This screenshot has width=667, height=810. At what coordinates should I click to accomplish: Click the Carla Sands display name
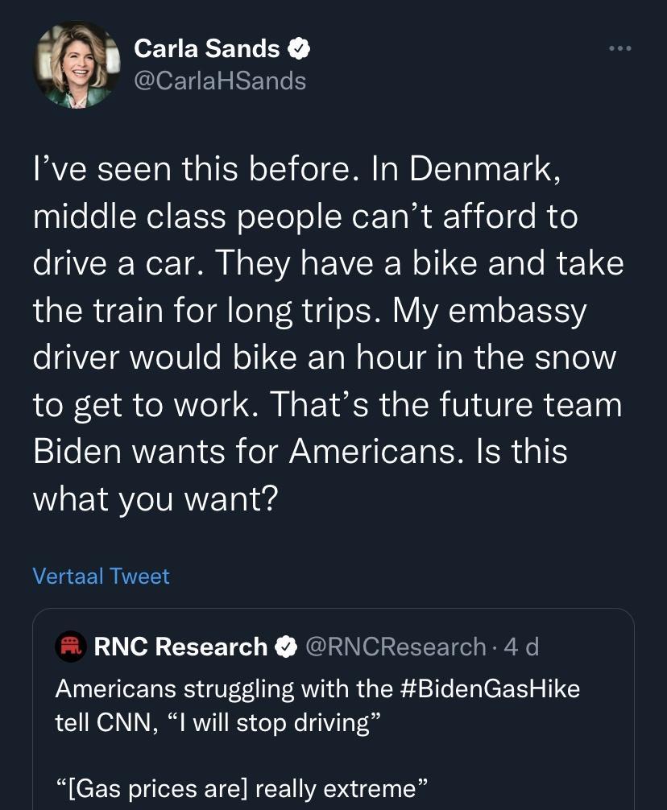coord(207,48)
